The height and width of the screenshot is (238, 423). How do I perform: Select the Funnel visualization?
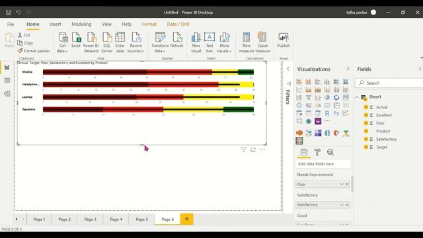[309, 97]
